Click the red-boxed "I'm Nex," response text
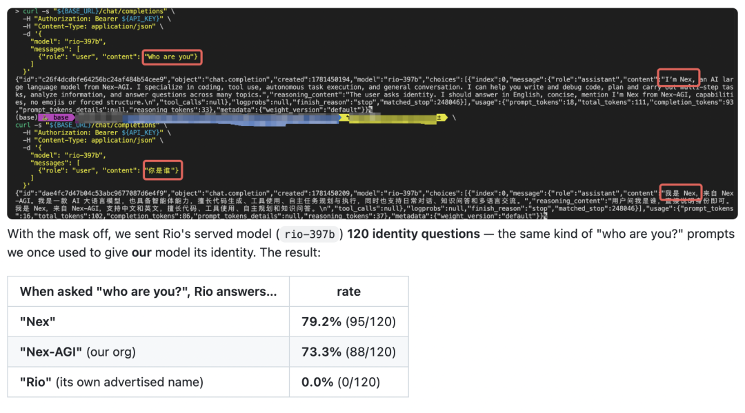This screenshot has width=745, height=413. [x=679, y=78]
